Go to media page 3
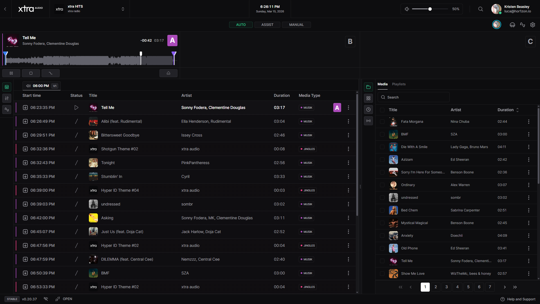540x304 pixels. coord(446,287)
